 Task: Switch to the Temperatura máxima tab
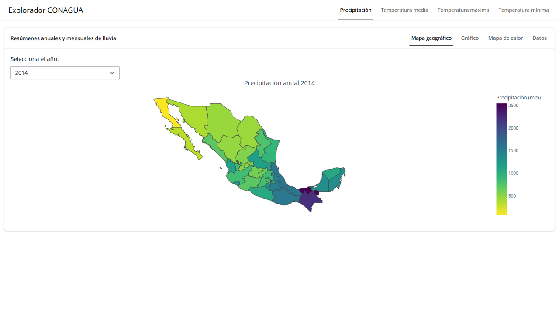point(463,10)
